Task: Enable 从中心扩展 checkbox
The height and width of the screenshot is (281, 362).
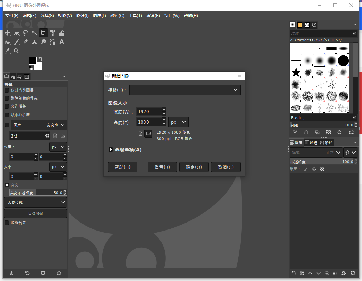Action: tap(6, 115)
